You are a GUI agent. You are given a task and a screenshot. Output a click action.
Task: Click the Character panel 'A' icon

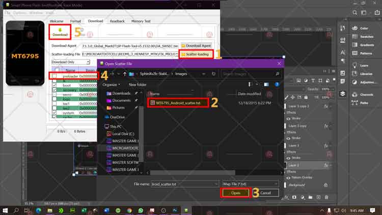(343, 52)
